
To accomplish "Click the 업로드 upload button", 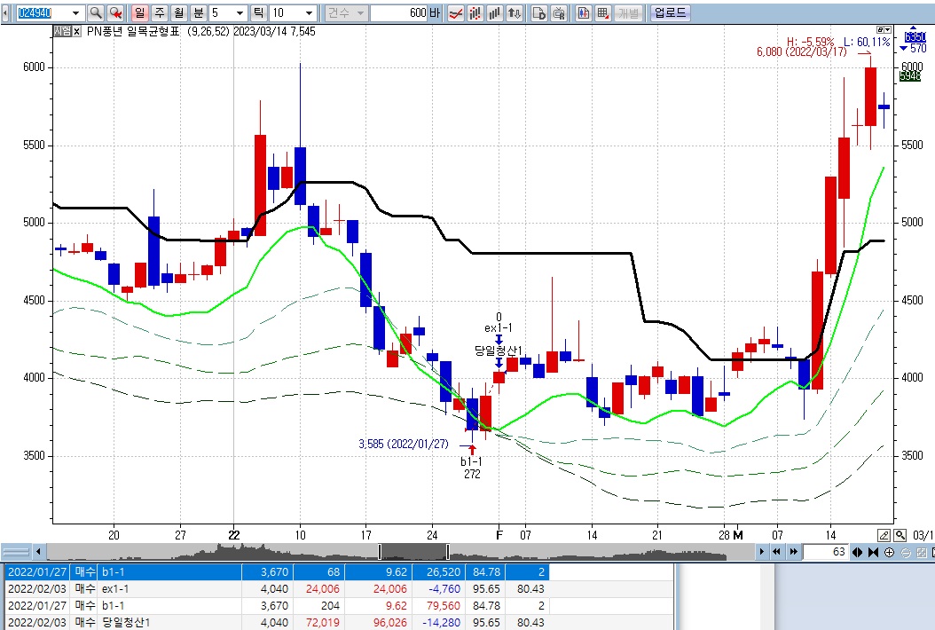I will pyautogui.click(x=670, y=13).
